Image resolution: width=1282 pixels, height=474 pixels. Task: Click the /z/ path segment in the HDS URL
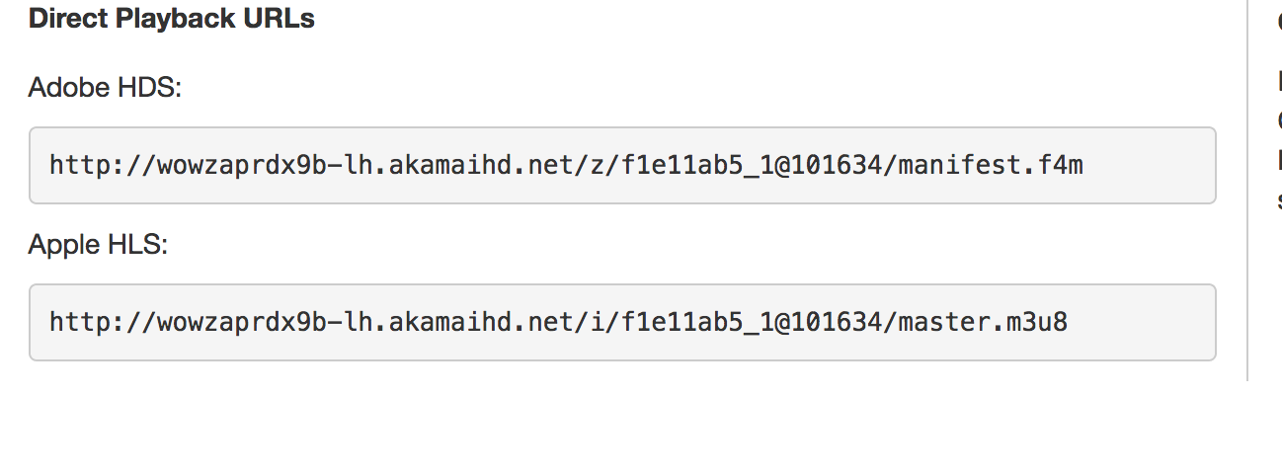tap(599, 165)
